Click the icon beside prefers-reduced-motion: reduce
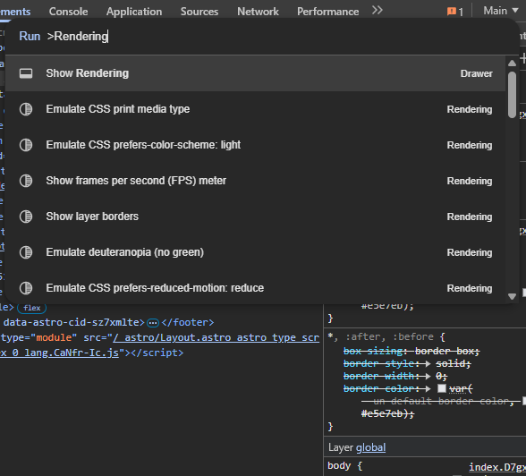 pos(26,288)
